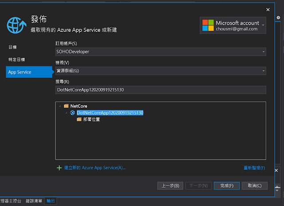Click the 部署位置 folder icon
Screen dimensions: 284x206
pos(79,119)
